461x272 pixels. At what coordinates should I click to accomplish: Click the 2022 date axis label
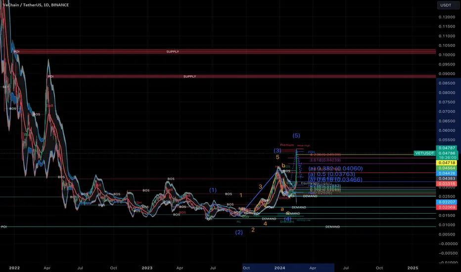click(14, 268)
